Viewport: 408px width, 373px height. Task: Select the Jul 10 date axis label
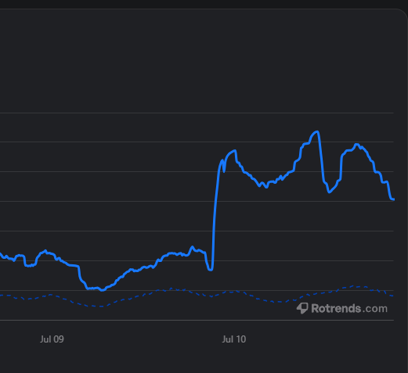234,339
